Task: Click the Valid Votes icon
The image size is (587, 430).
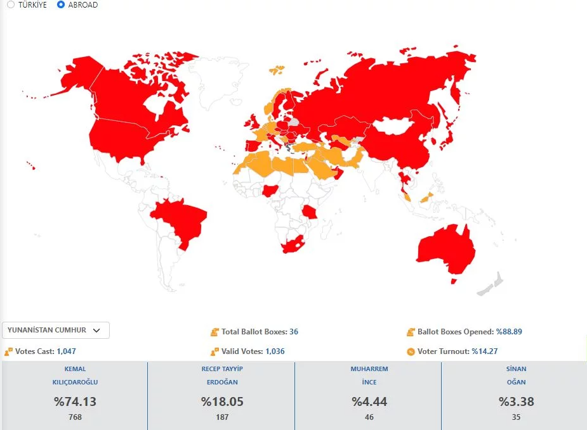Action: [215, 351]
